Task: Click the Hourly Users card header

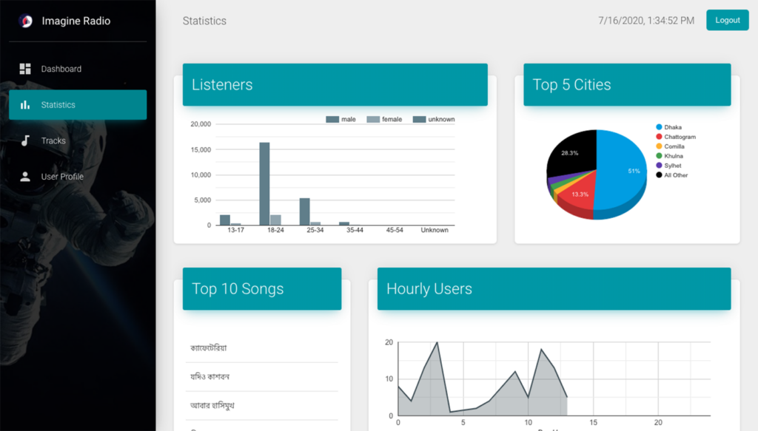Action: point(554,289)
